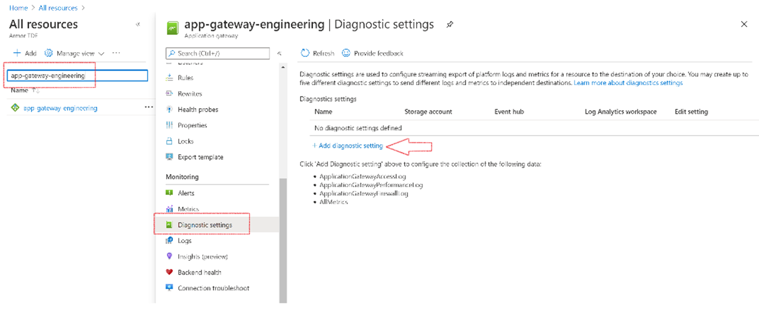Open the Export template menu item
Image resolution: width=759 pixels, height=318 pixels.
[200, 157]
